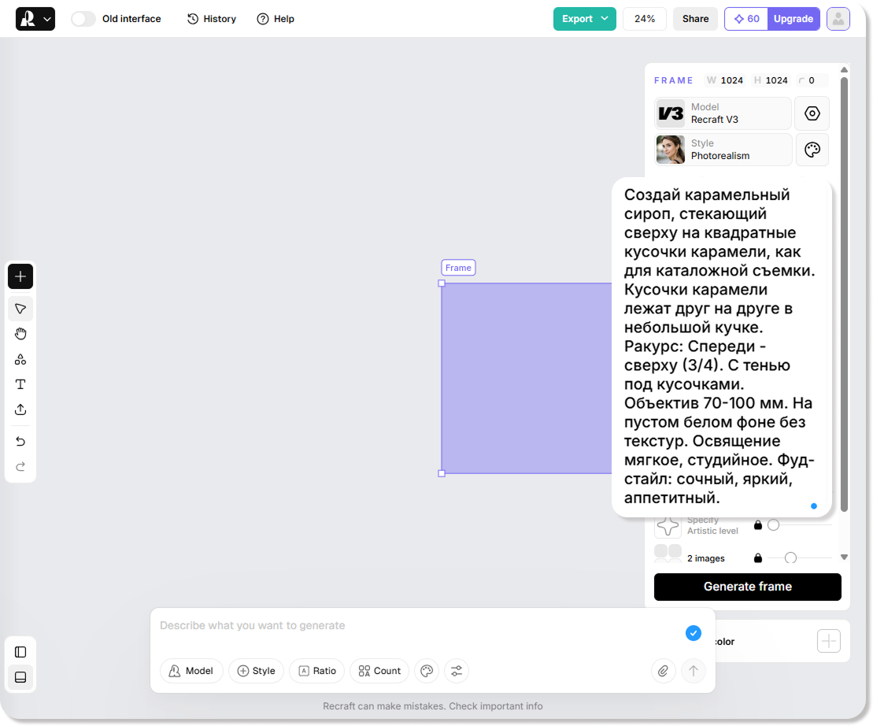Toggle the Artistic level lock

[x=758, y=525]
